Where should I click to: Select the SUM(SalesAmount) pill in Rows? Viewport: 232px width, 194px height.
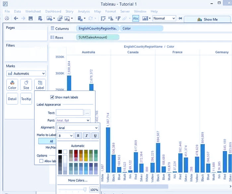(98, 37)
